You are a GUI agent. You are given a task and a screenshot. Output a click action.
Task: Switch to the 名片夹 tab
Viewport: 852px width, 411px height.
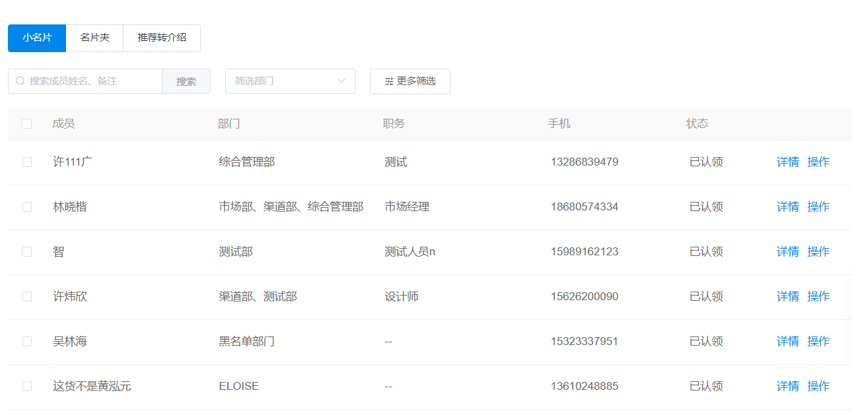coord(94,38)
